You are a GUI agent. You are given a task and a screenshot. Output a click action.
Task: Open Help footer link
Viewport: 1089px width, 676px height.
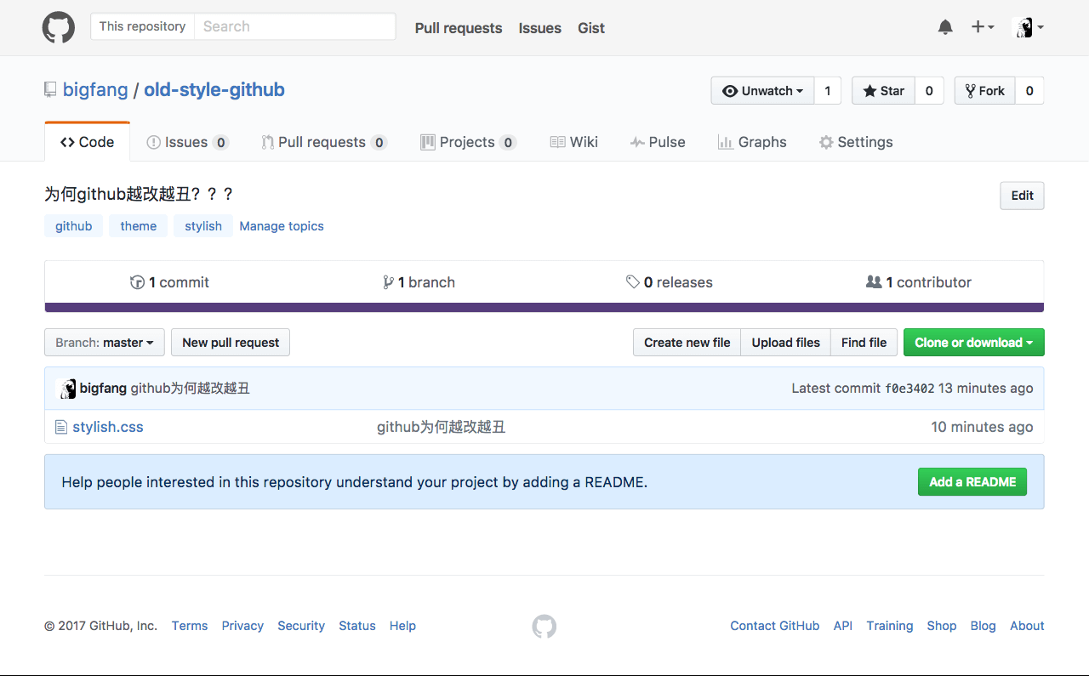(x=402, y=626)
